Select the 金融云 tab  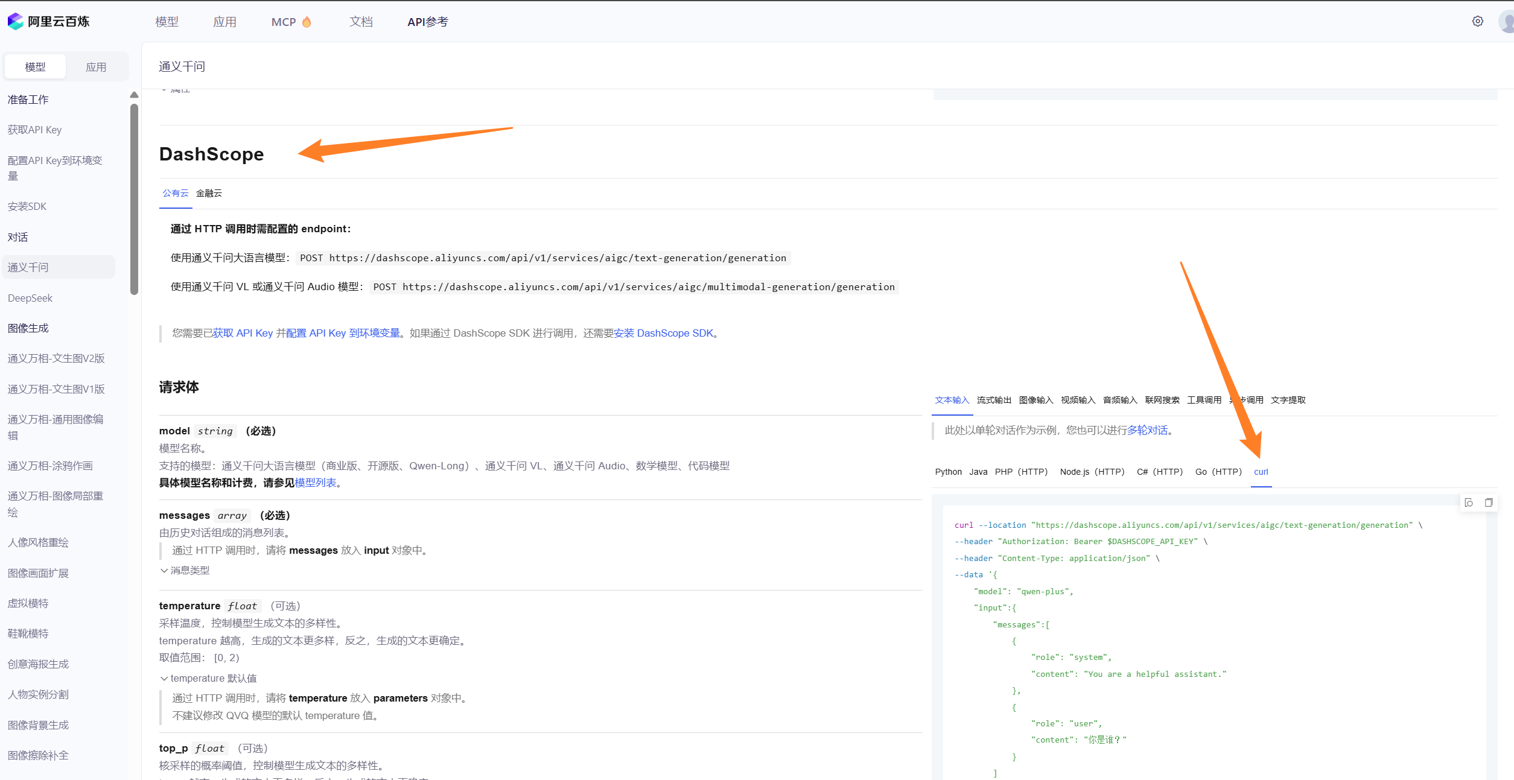point(209,193)
